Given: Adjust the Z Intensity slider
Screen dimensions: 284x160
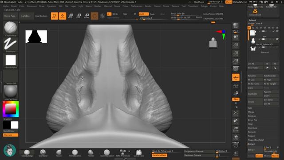Looking at the screenshot, I should click(x=153, y=18).
